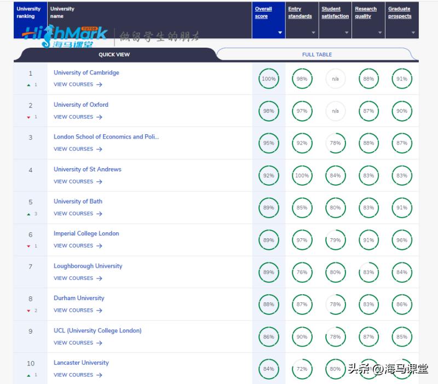Viewport: 438px width, 384px height.
Task: Open University of Cambridge page
Action: (87, 73)
